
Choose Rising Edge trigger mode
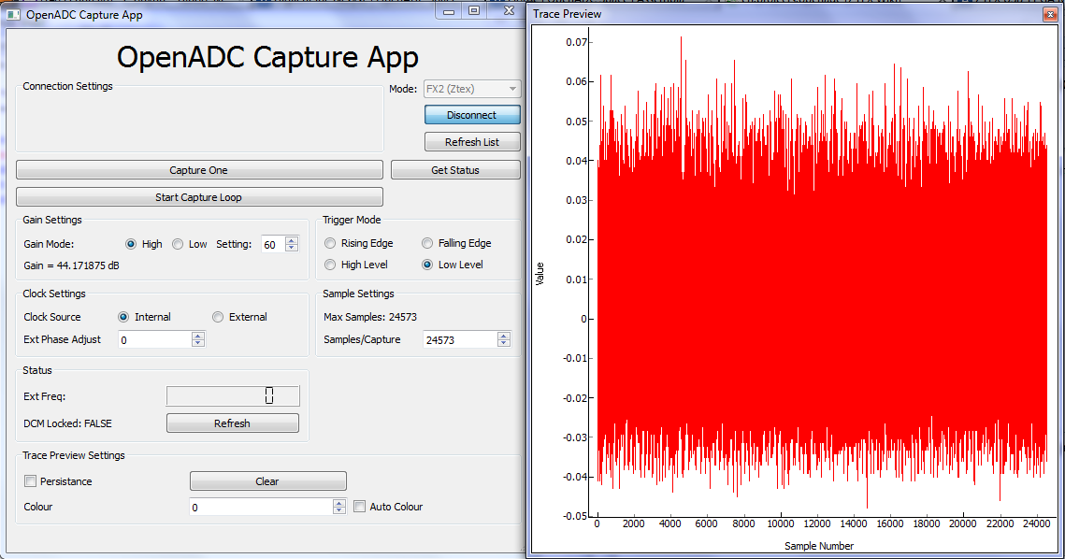330,243
